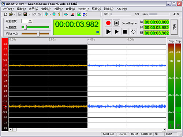The width and height of the screenshot is (183, 137).
Task: Open the ファイル(F) menu
Action: [x=8, y=9]
